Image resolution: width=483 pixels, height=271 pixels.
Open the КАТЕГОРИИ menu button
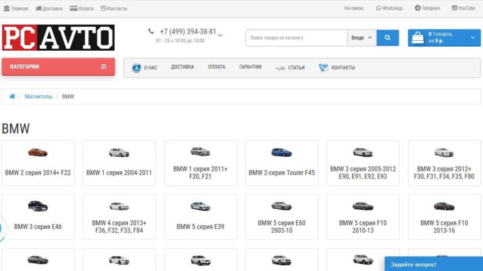58,67
